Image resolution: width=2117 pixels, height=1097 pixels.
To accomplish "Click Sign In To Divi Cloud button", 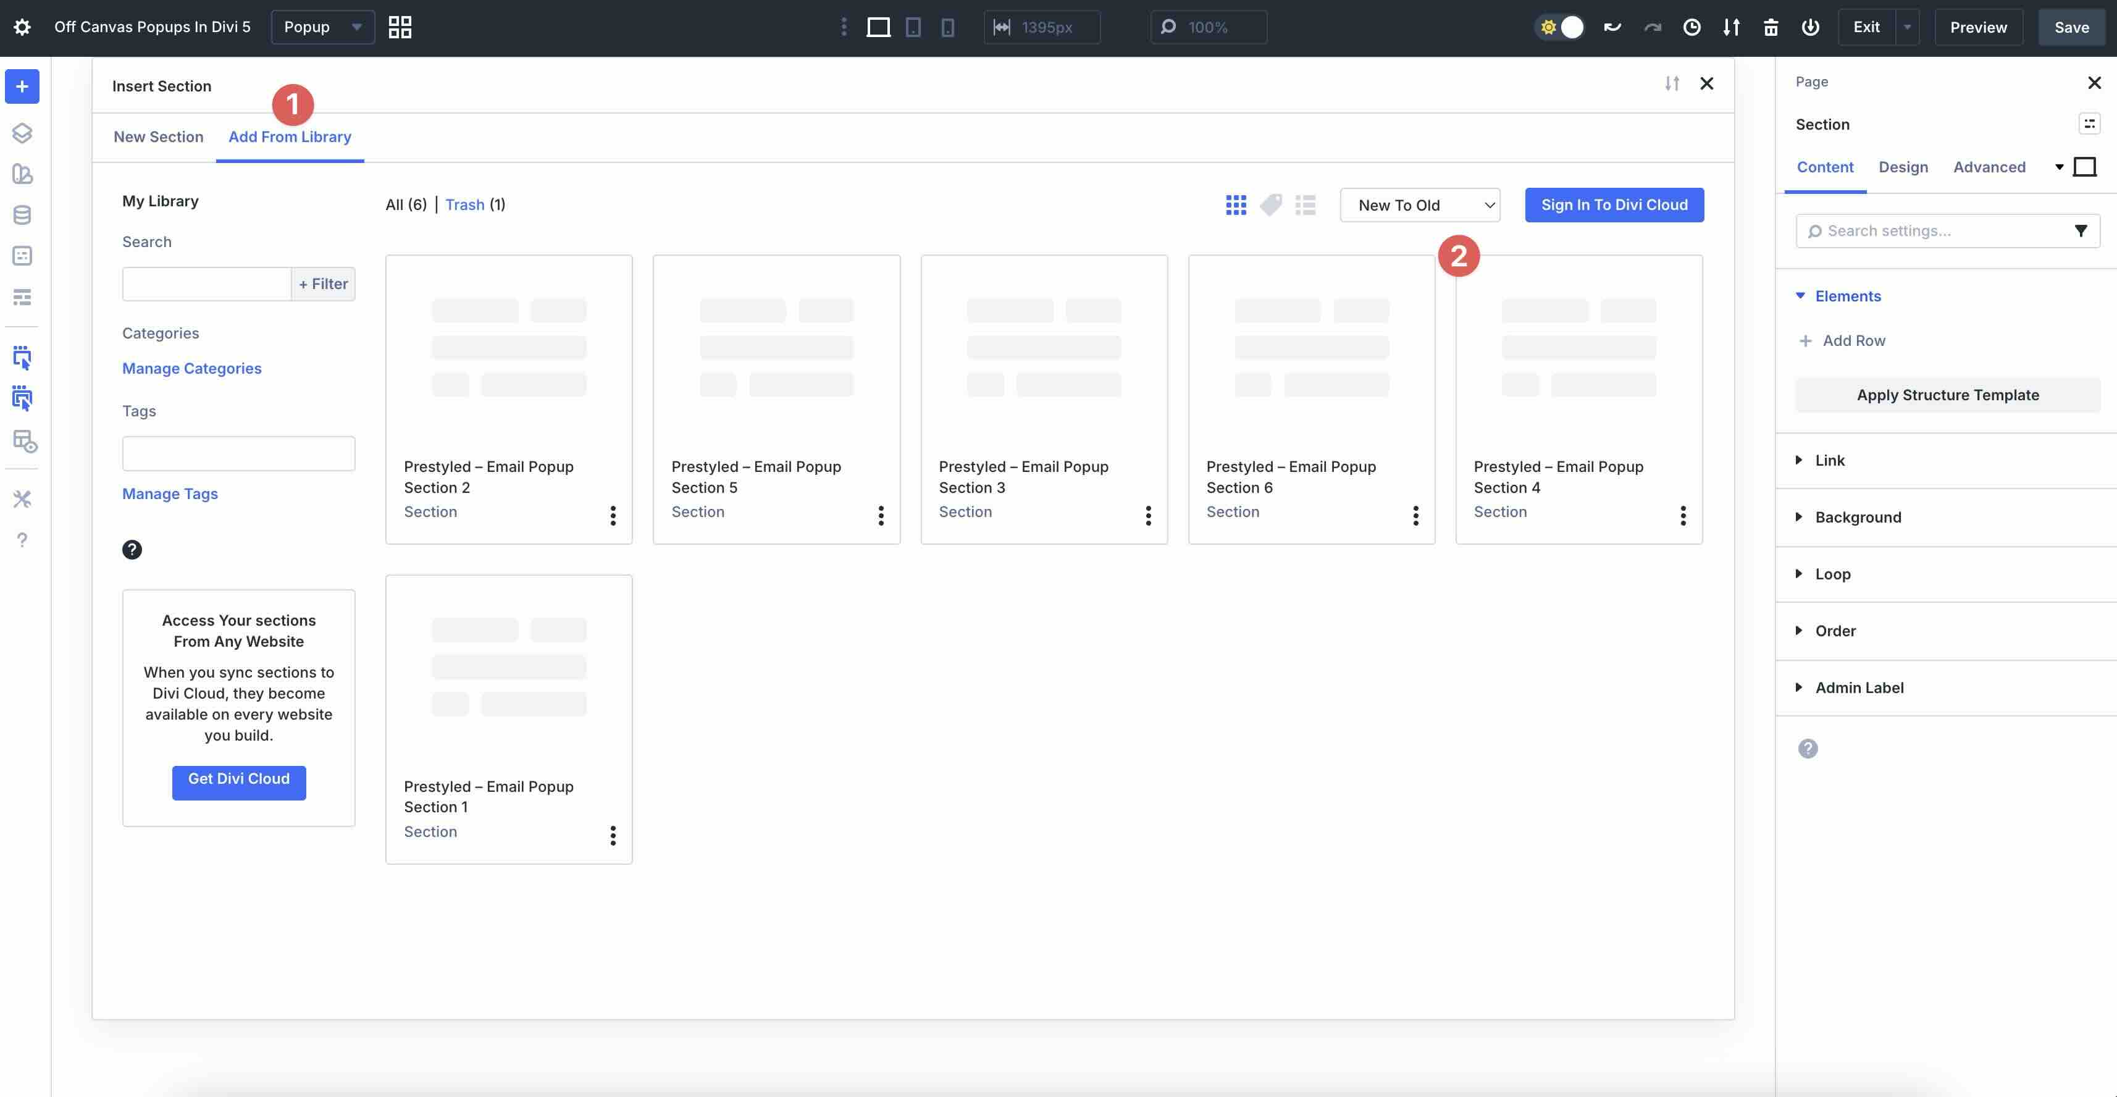I will click(1614, 204).
